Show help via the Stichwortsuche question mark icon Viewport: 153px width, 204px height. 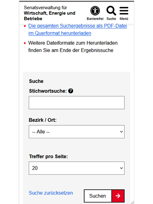[x=71, y=91]
